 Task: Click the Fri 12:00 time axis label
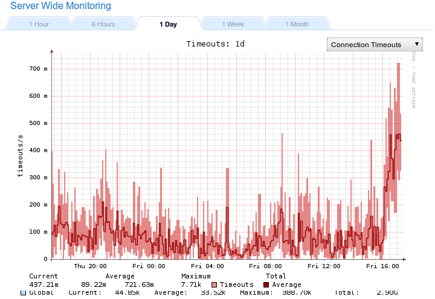(325, 266)
